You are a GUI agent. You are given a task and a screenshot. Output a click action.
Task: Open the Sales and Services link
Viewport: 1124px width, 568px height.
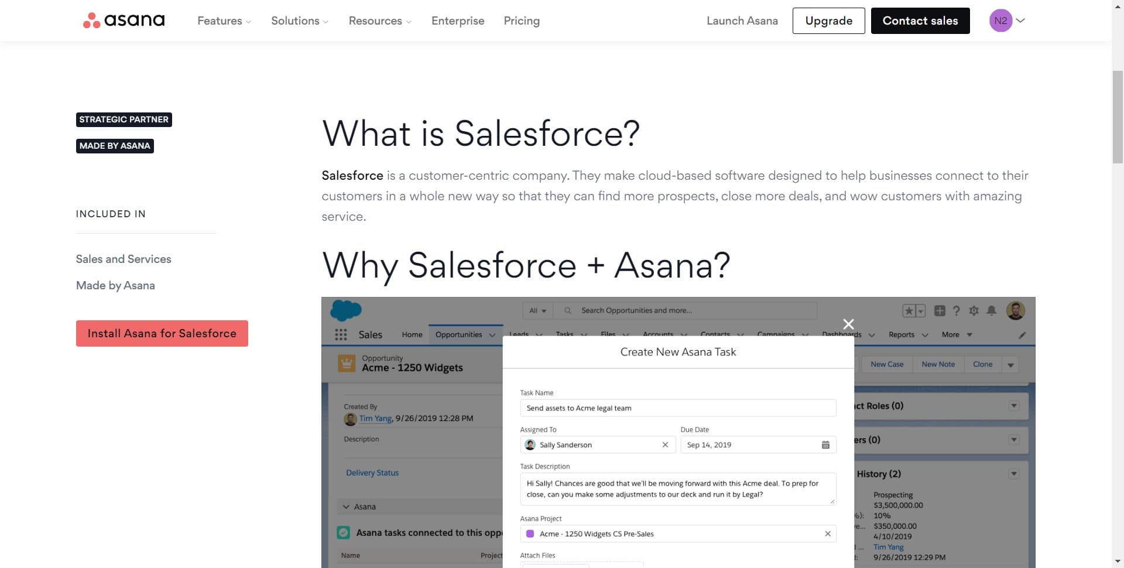coord(123,259)
